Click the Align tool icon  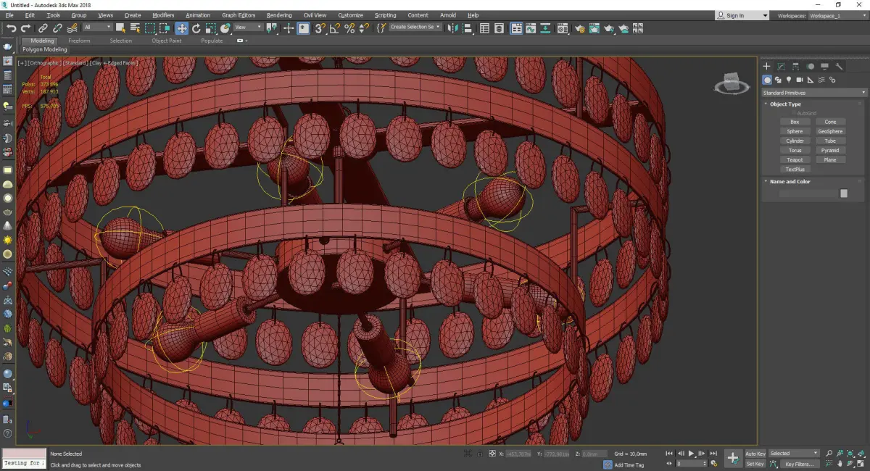468,28
